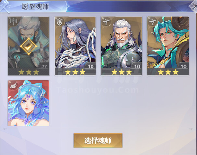Click the sprout class icon on the white-bearded card
The image size is (197, 155).
tap(105, 22)
